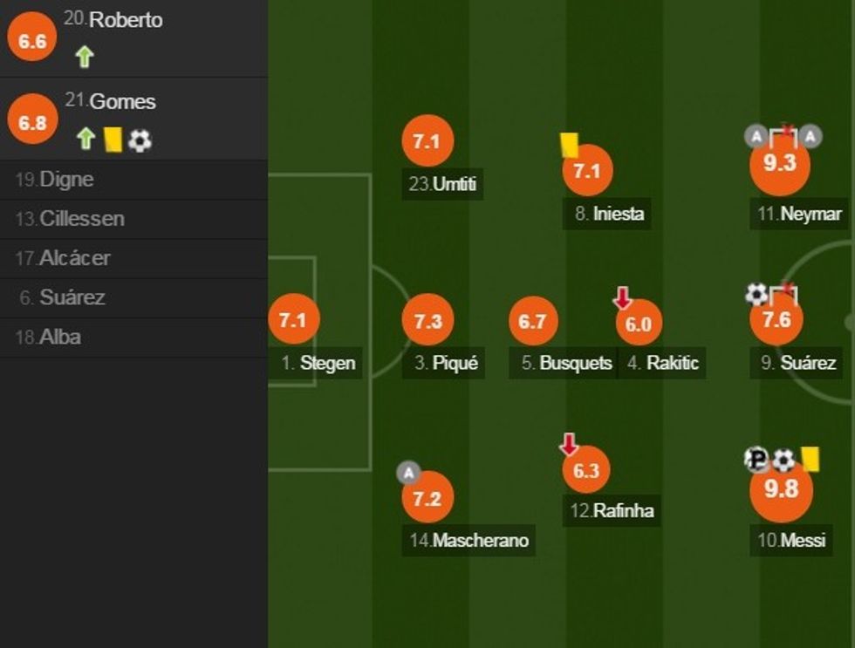Open the Umtiti player name link

click(x=455, y=185)
